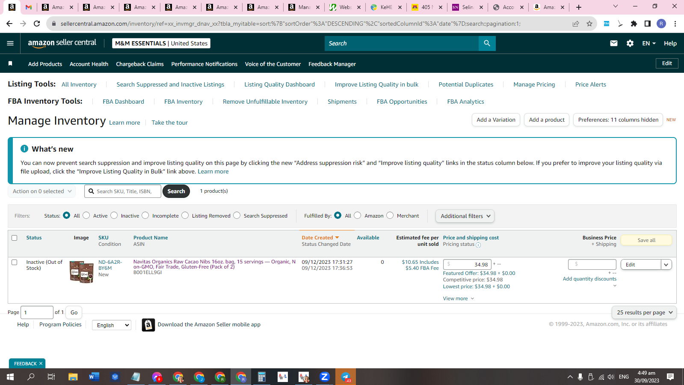This screenshot has height=385, width=684.
Task: Select Fulfilled By Merchant radio
Action: tap(390, 215)
